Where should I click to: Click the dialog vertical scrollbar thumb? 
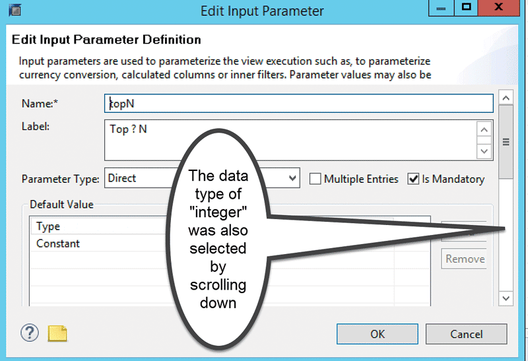click(506, 142)
